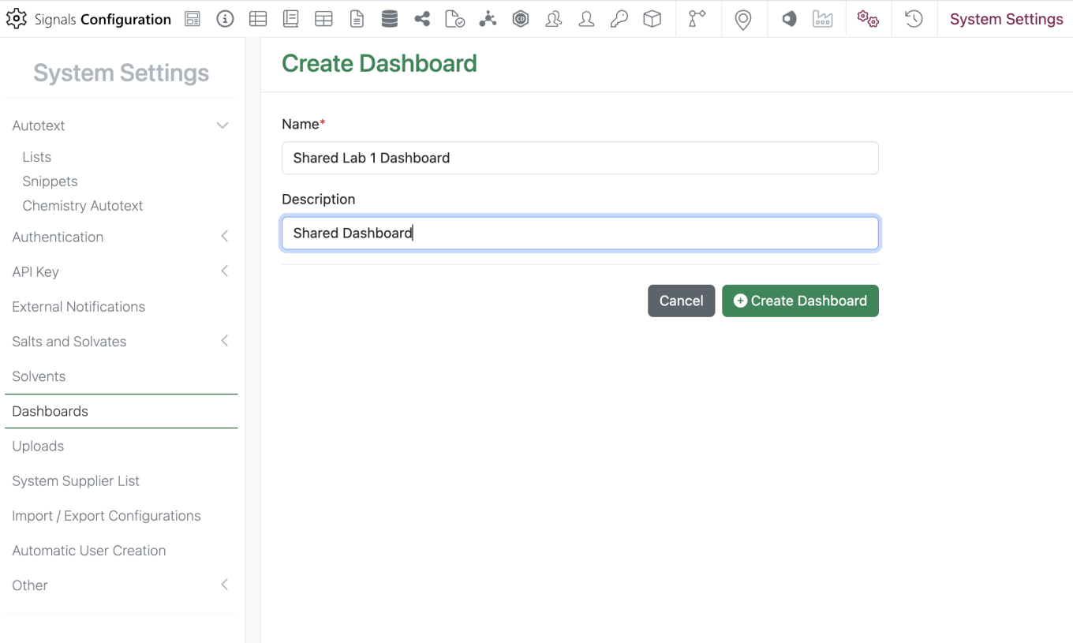Open the history clock icon
The width and height of the screenshot is (1073, 643).
[914, 19]
